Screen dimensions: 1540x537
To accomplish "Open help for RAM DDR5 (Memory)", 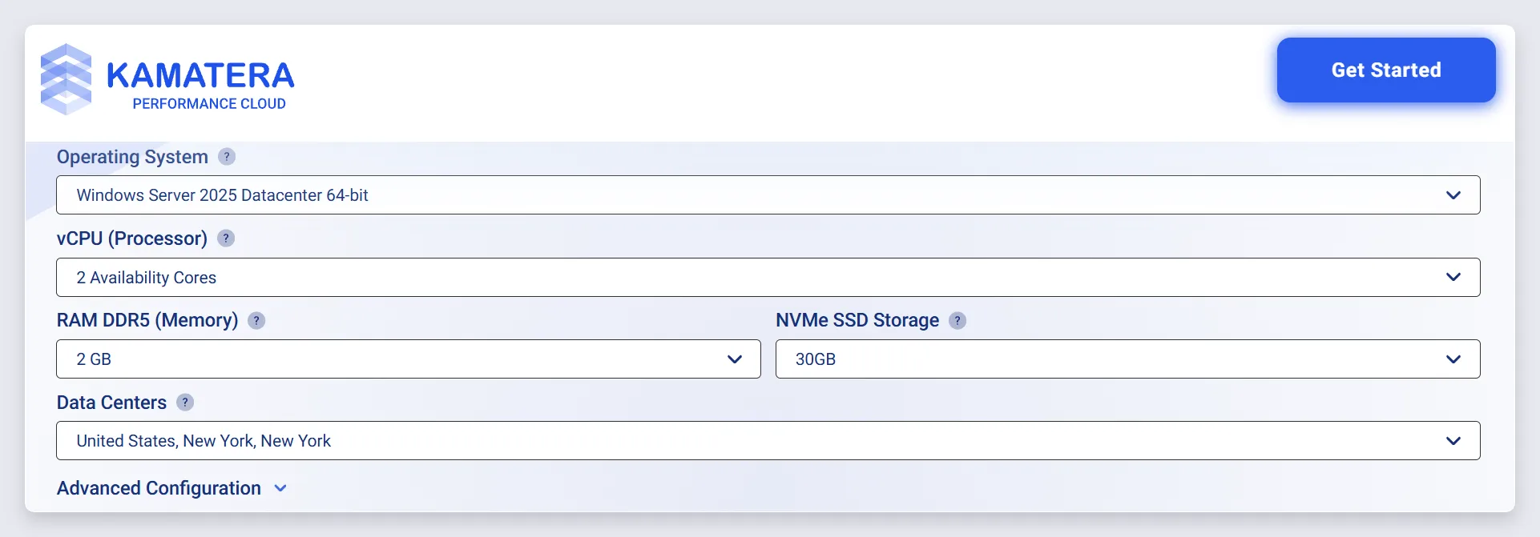I will (x=256, y=321).
